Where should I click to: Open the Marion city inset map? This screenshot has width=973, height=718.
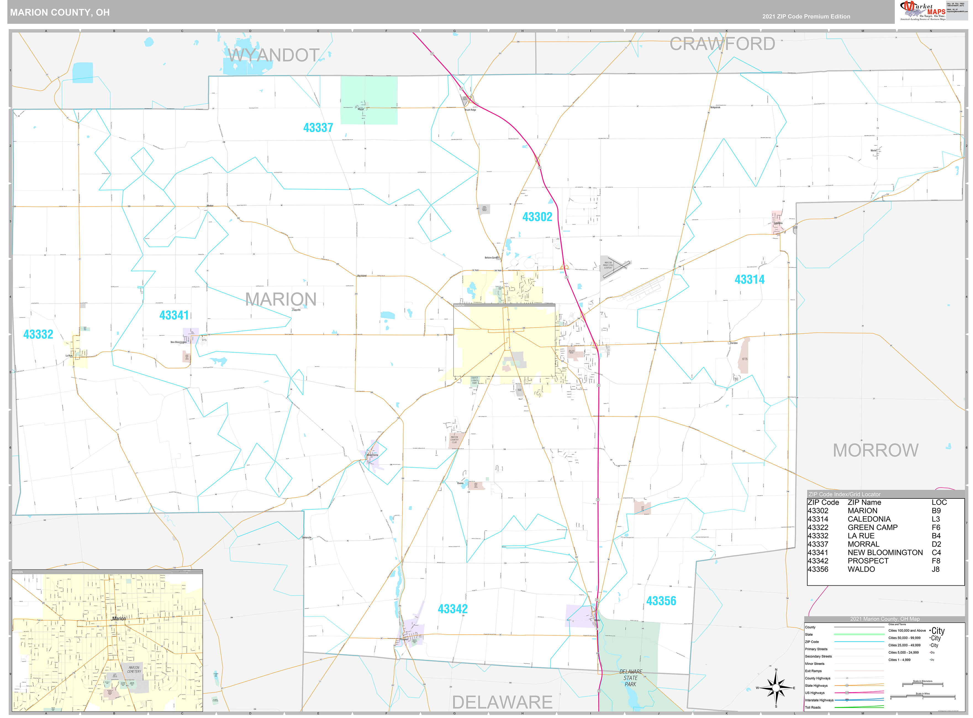(107, 641)
